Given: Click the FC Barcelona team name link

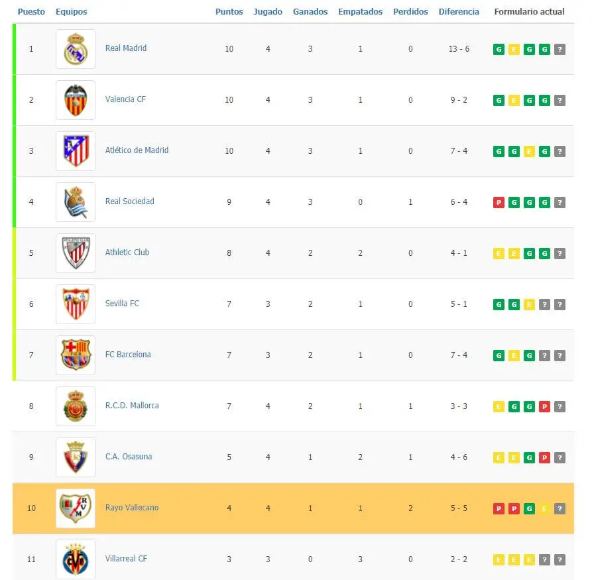Looking at the screenshot, I should click(x=128, y=354).
